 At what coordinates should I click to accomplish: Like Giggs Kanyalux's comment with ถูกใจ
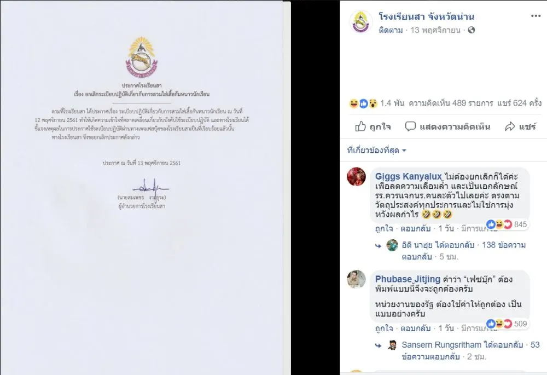(x=384, y=229)
